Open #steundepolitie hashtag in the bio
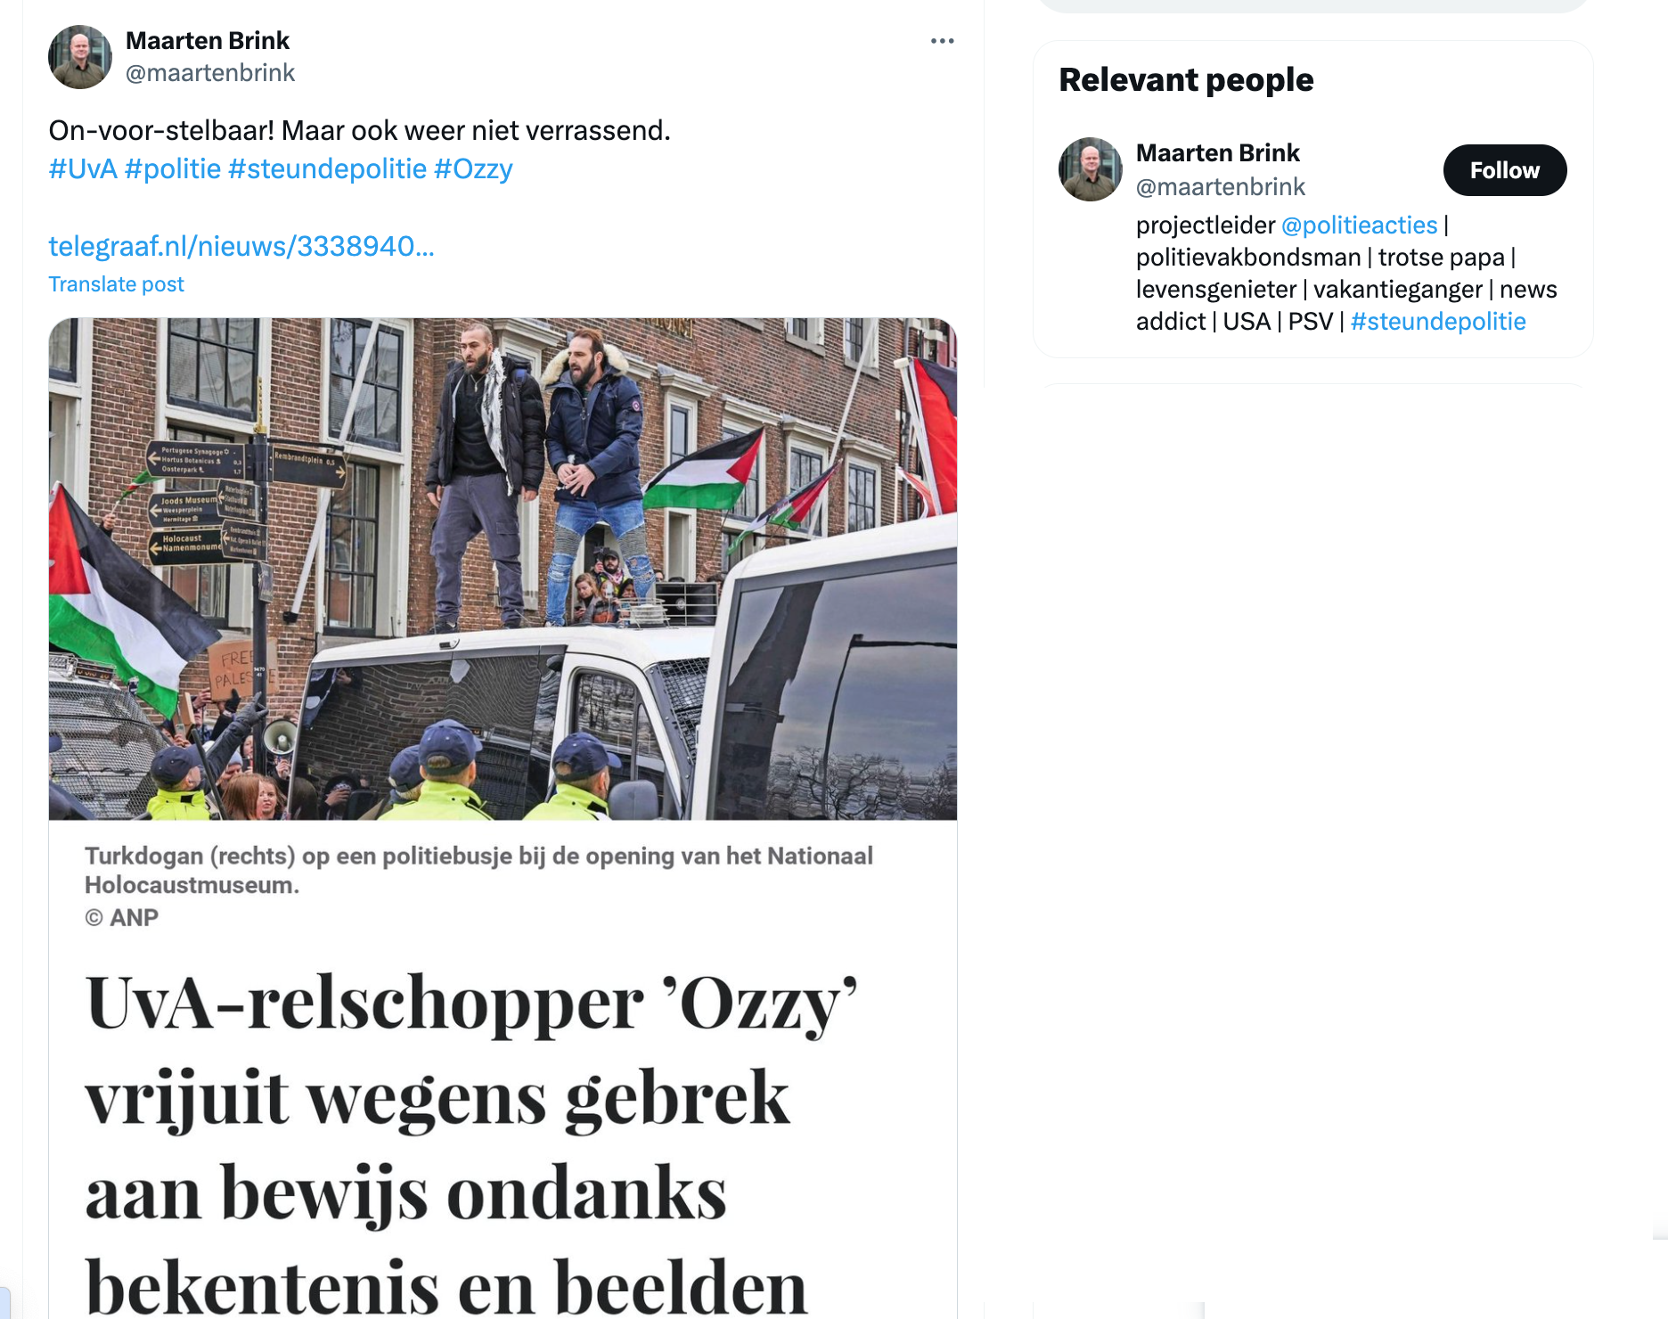The height and width of the screenshot is (1319, 1668). point(1438,321)
